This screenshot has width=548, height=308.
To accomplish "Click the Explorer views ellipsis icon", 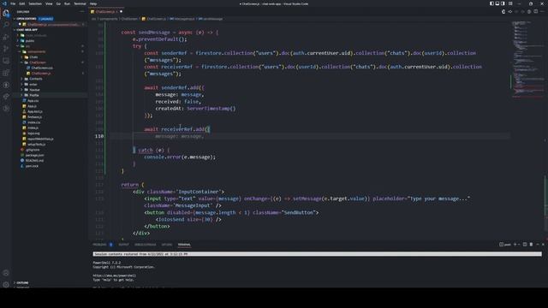I will coord(82,11).
